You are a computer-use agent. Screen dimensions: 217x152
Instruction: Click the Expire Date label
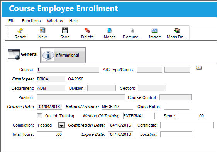(93, 134)
